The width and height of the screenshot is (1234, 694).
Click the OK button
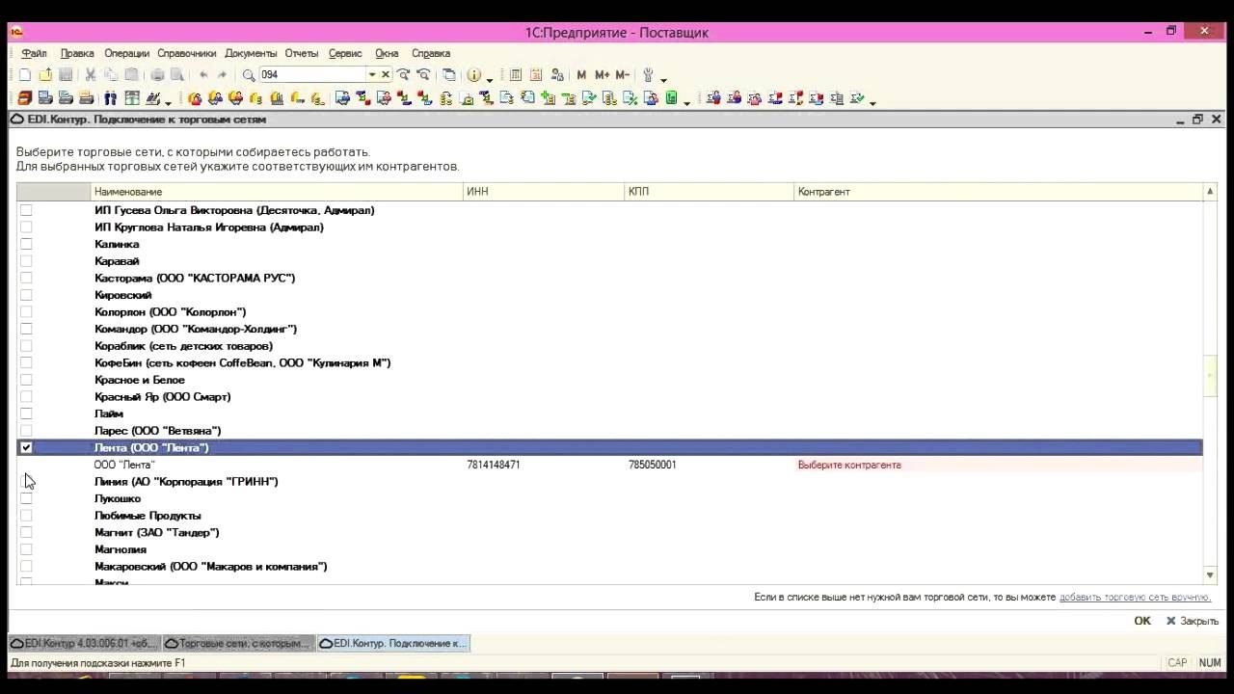coord(1142,621)
